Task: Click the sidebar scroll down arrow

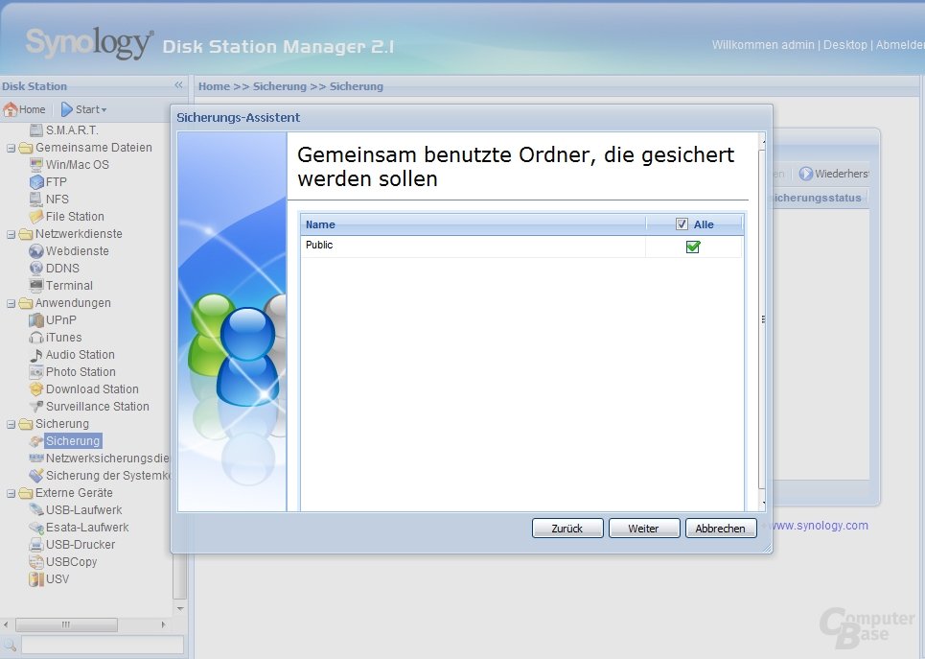Action: click(x=180, y=608)
